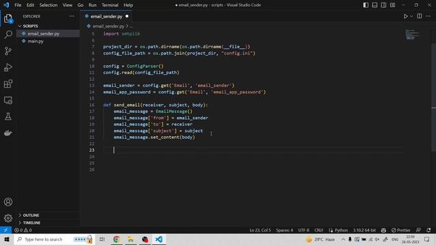Open the Remote Explorer view
436x245 pixels.
tap(8, 100)
